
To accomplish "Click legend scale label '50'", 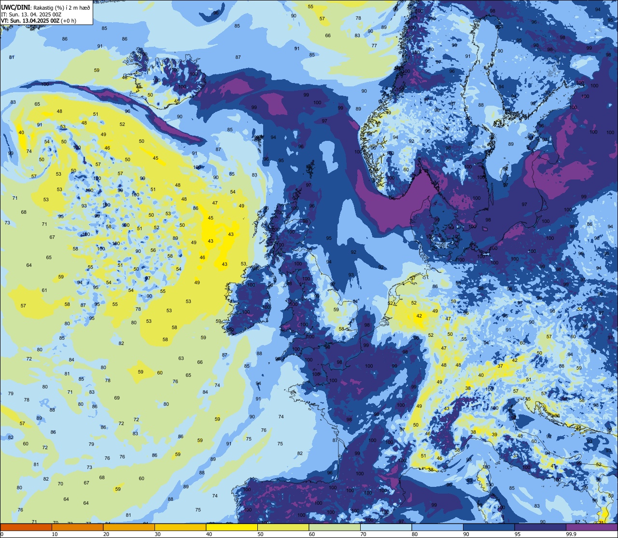I will click(x=260, y=534).
